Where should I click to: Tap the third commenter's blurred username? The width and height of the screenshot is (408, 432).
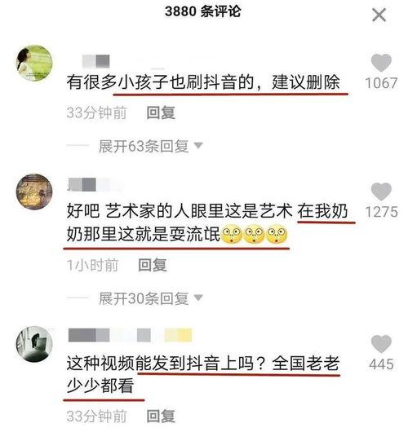pos(130,335)
